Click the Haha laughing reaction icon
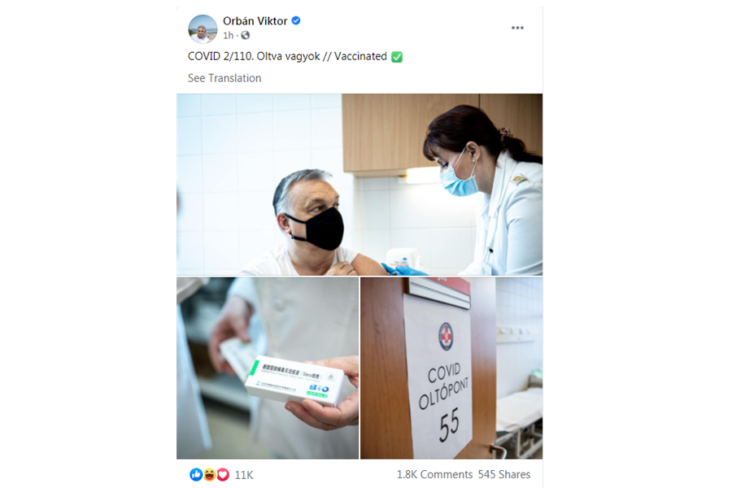 coord(210,475)
